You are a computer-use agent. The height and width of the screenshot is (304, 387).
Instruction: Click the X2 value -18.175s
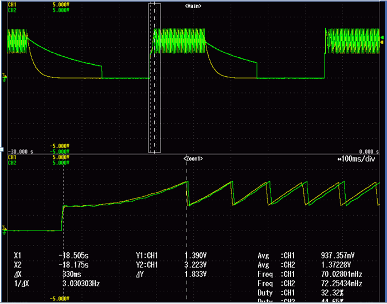[x=73, y=265]
